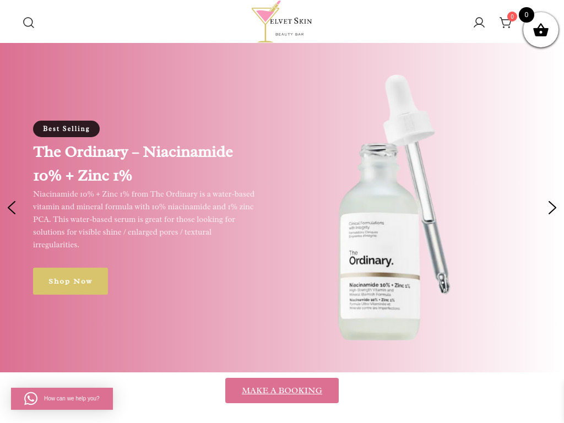Click the Niacinamide product description paragraph
The height and width of the screenshot is (423, 564).
point(144,219)
